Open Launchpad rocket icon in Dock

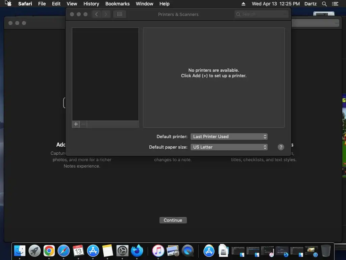(34, 251)
